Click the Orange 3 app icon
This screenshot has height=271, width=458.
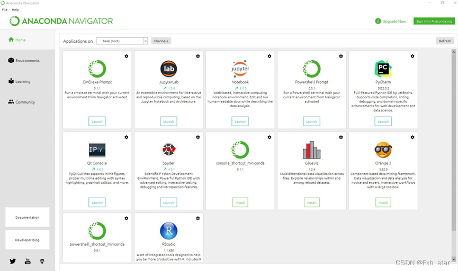click(383, 150)
